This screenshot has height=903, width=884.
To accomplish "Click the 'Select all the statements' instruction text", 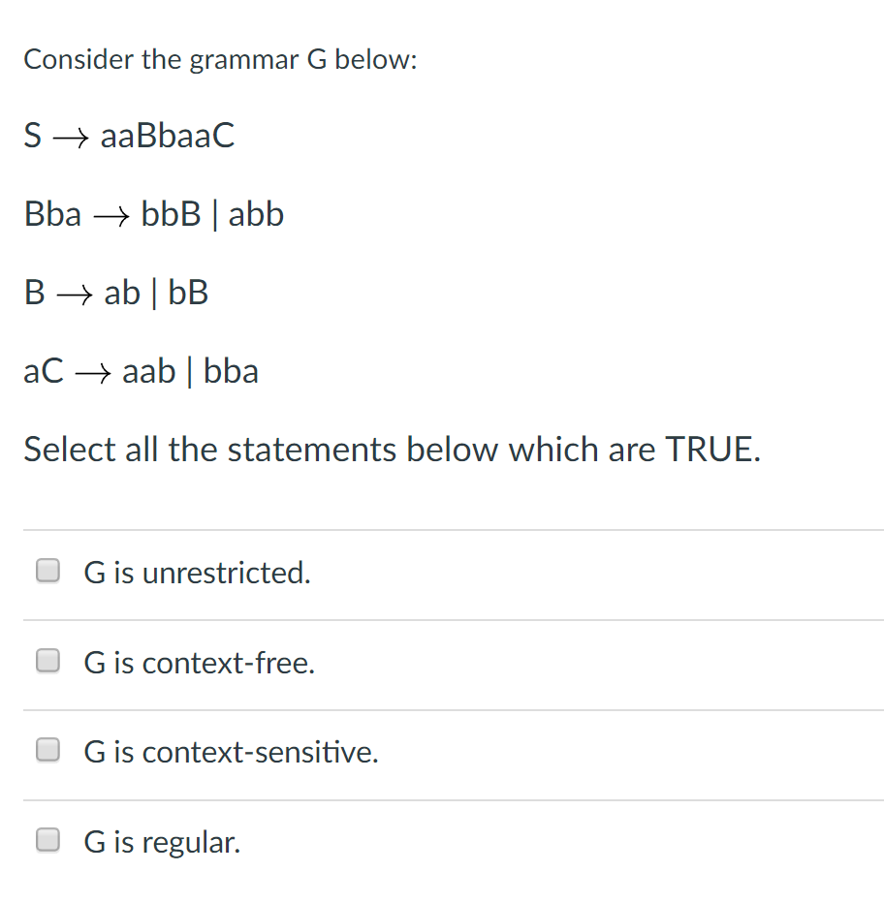I will pyautogui.click(x=392, y=449).
